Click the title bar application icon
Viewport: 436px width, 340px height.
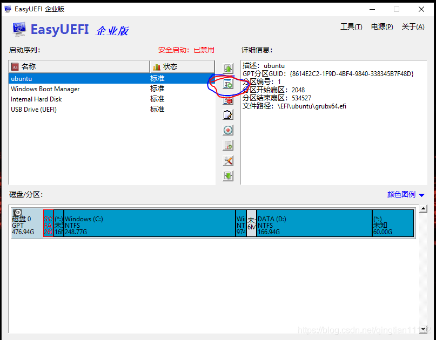pyautogui.click(x=8, y=9)
